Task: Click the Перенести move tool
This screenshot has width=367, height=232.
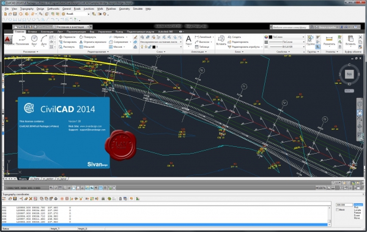Action: pos(67,37)
